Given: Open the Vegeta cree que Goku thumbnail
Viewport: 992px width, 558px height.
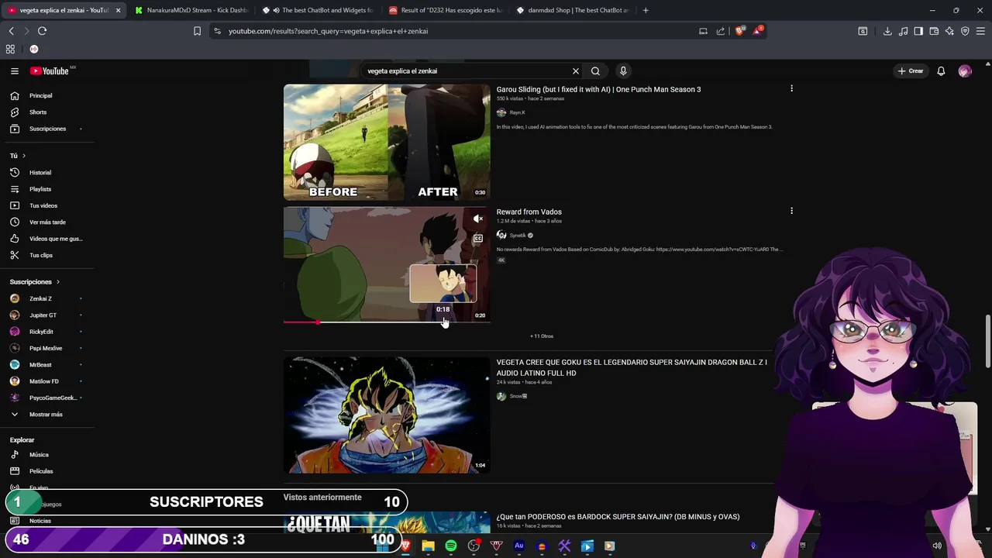Looking at the screenshot, I should pos(387,415).
